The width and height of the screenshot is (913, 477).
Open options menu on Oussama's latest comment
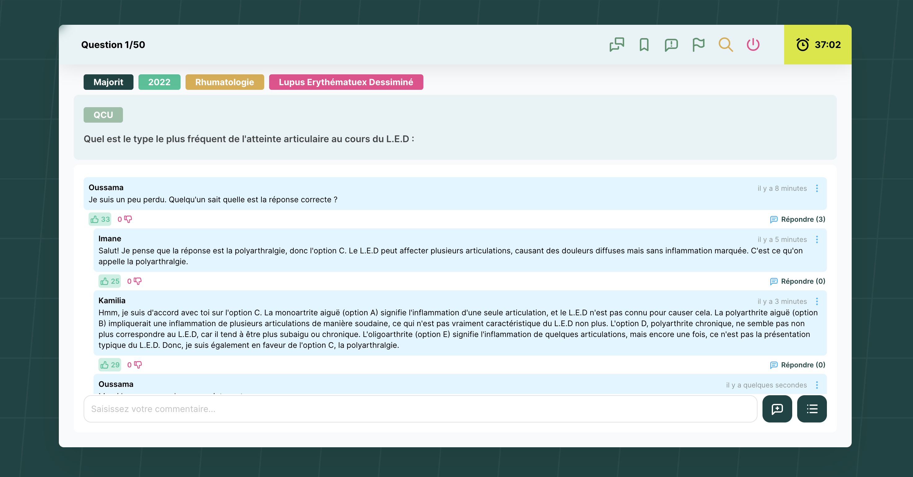[x=817, y=385]
